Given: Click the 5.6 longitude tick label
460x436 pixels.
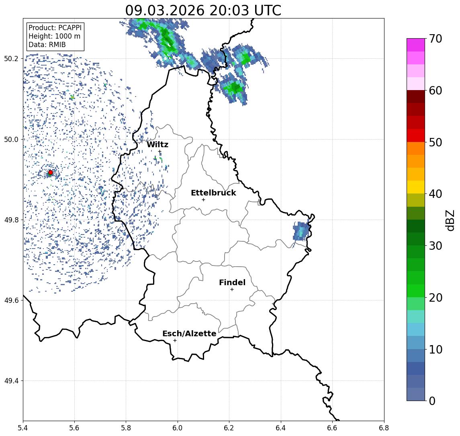Looking at the screenshot, I should [x=74, y=428].
